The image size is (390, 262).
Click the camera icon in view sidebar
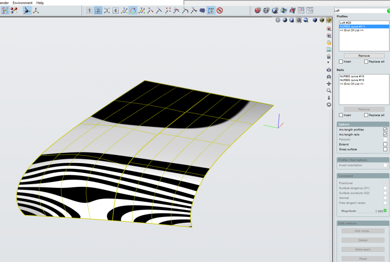click(x=329, y=70)
